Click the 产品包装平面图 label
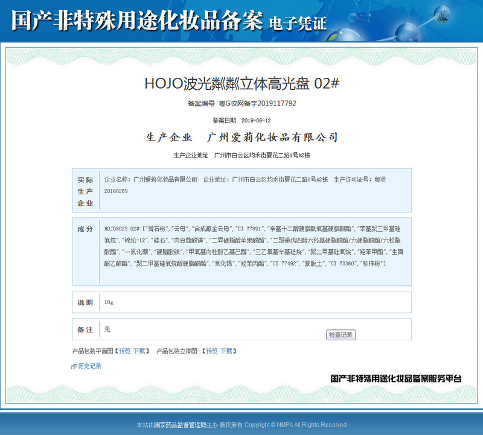This screenshot has height=435, width=483. pos(93,351)
